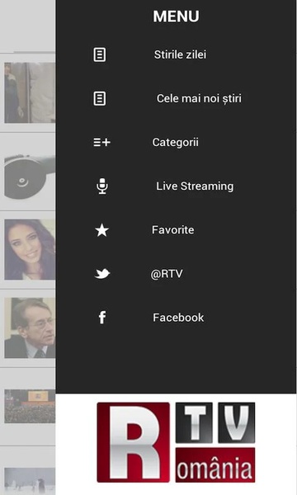Tap the România TV logo banner
Screen dimensions: 297x495
click(176, 442)
